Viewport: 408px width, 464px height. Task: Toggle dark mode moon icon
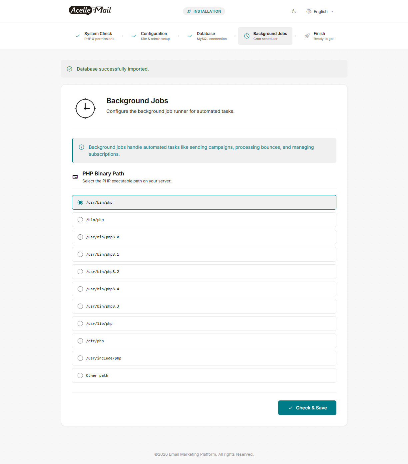click(x=294, y=11)
